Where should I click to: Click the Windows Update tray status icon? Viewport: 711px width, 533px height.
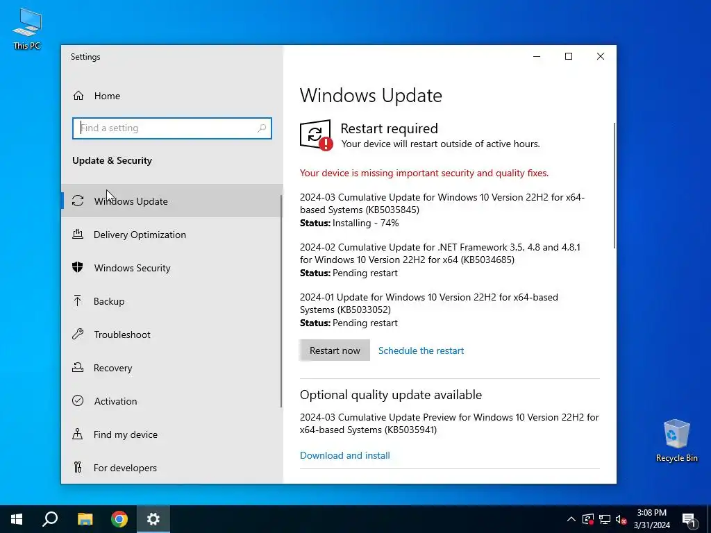click(588, 519)
